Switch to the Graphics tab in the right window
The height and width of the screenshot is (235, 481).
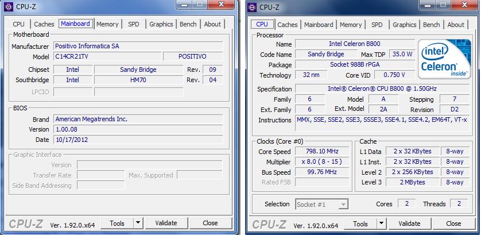pos(405,25)
